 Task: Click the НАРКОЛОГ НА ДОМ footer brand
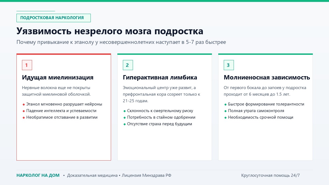coord(38,175)
